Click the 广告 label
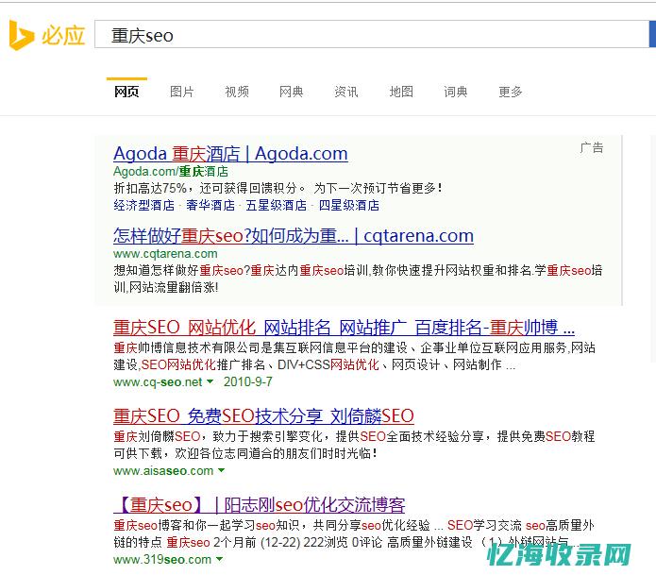656x575 pixels. [592, 147]
